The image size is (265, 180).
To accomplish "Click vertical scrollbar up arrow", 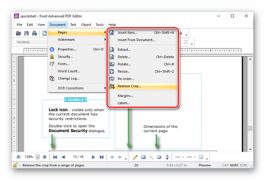I will point(250,60).
